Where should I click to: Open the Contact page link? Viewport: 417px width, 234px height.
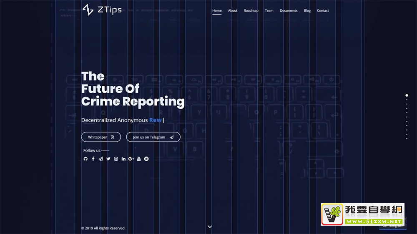(x=323, y=10)
